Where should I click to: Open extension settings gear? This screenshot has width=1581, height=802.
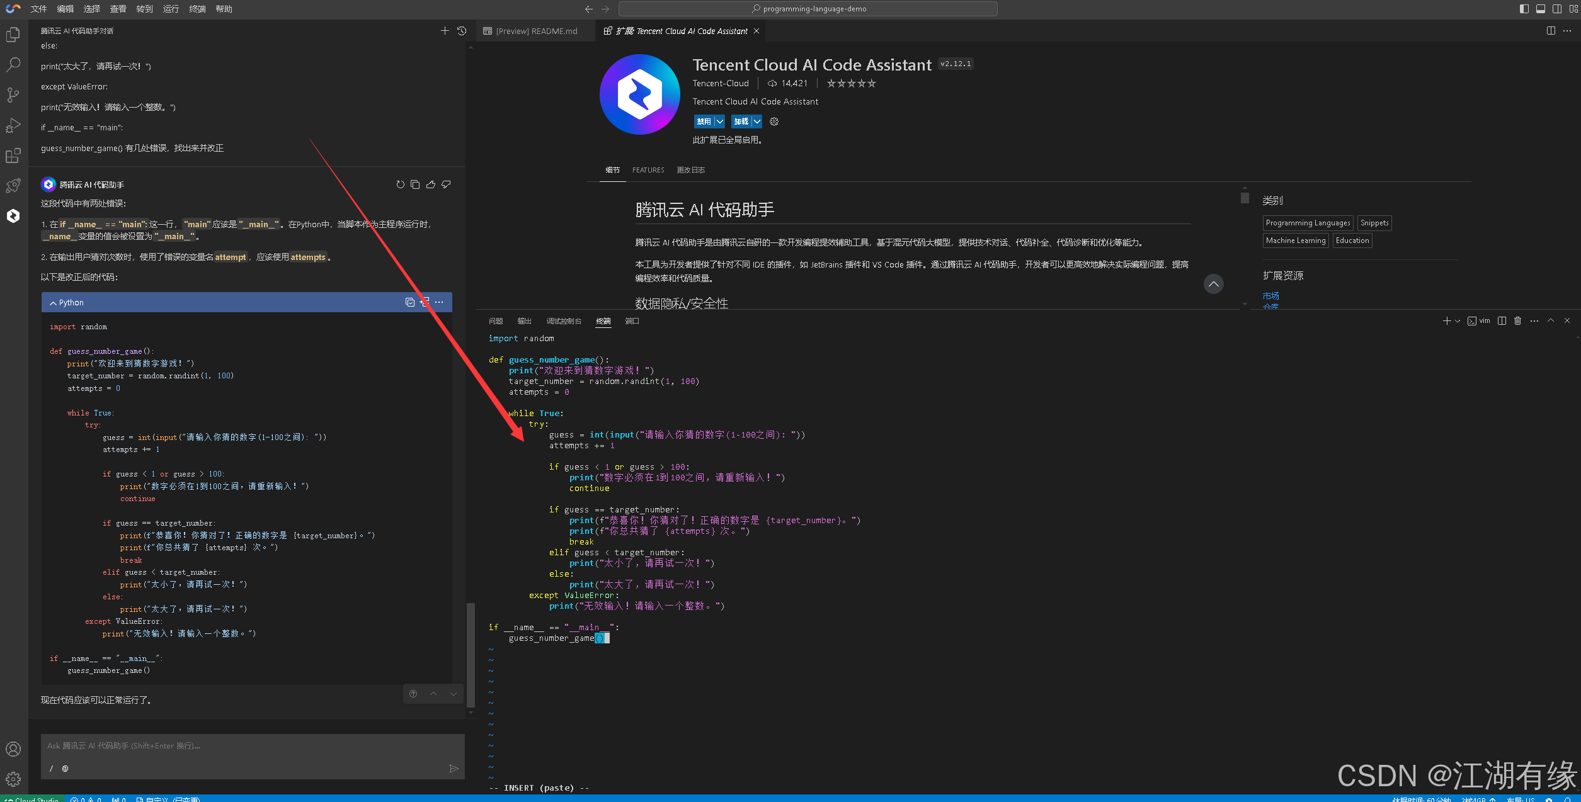[774, 121]
